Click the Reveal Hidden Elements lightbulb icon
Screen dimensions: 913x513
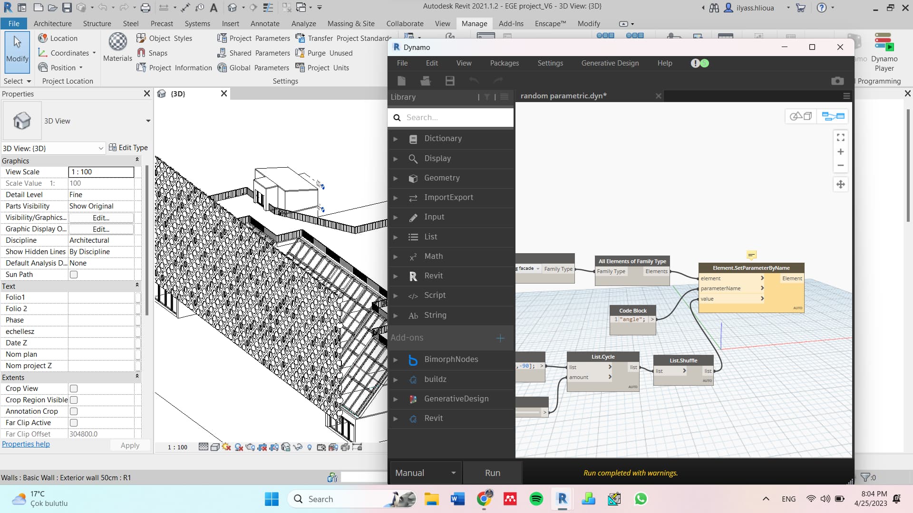click(310, 447)
